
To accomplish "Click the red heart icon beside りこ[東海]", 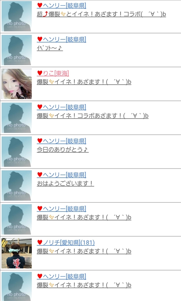I will 40,73.
